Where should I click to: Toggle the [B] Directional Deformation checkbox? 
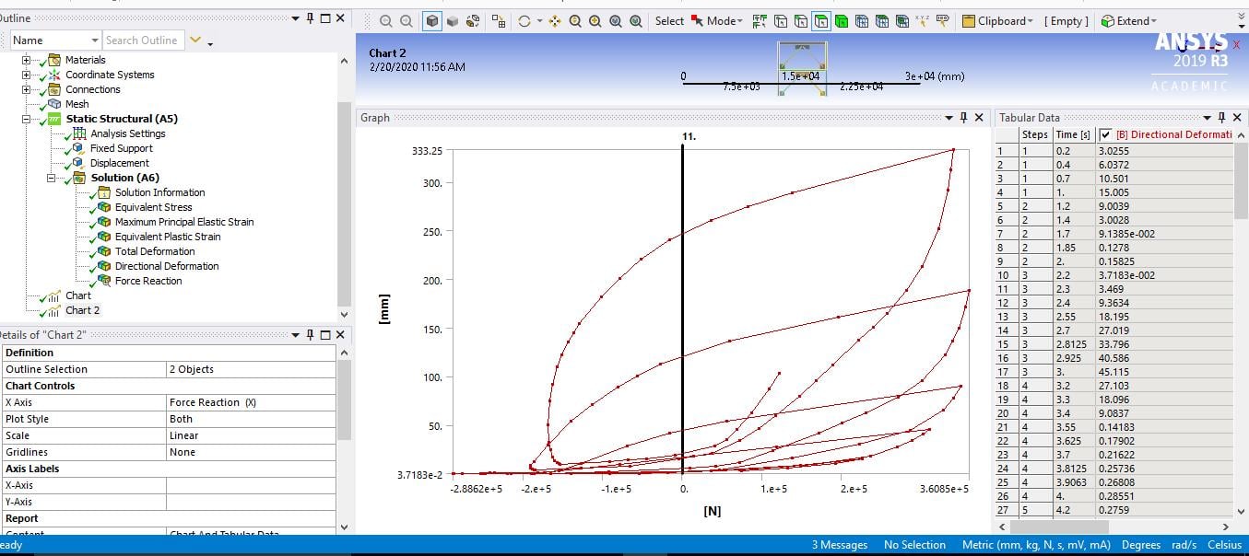[1106, 134]
